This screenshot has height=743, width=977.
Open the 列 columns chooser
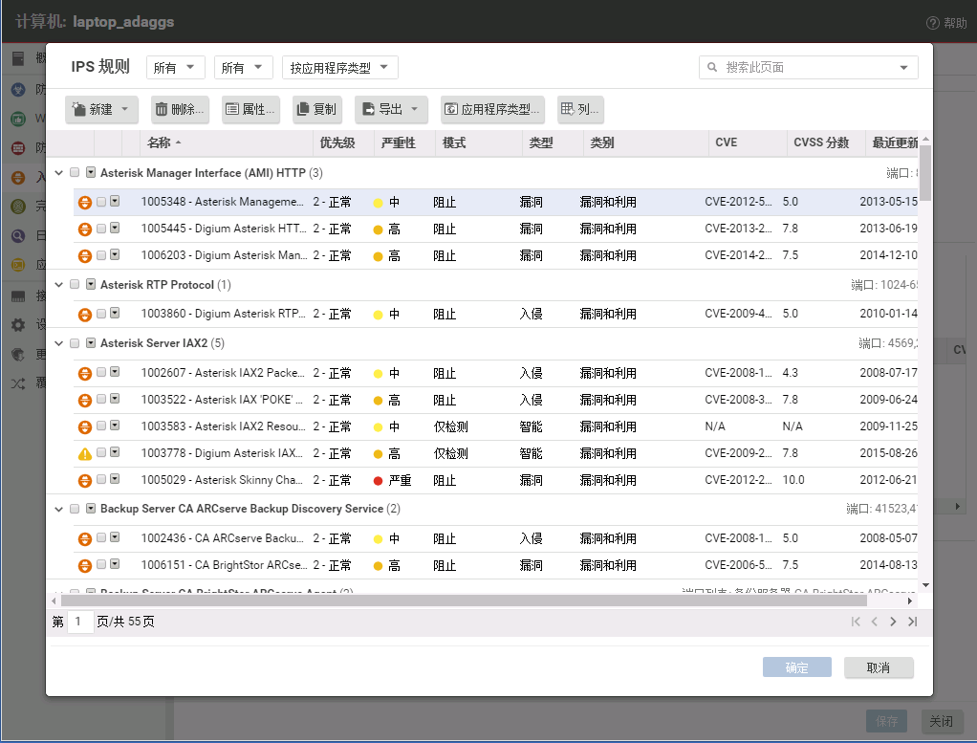[580, 110]
